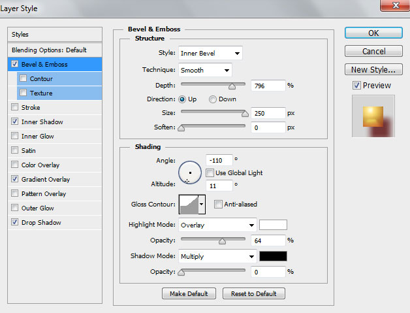The image size is (410, 313).
Task: Click the Depth slider handle
Action: (x=232, y=86)
